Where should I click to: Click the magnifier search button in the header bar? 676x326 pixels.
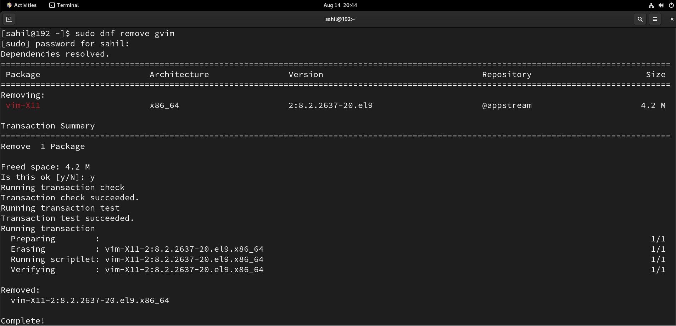[640, 19]
